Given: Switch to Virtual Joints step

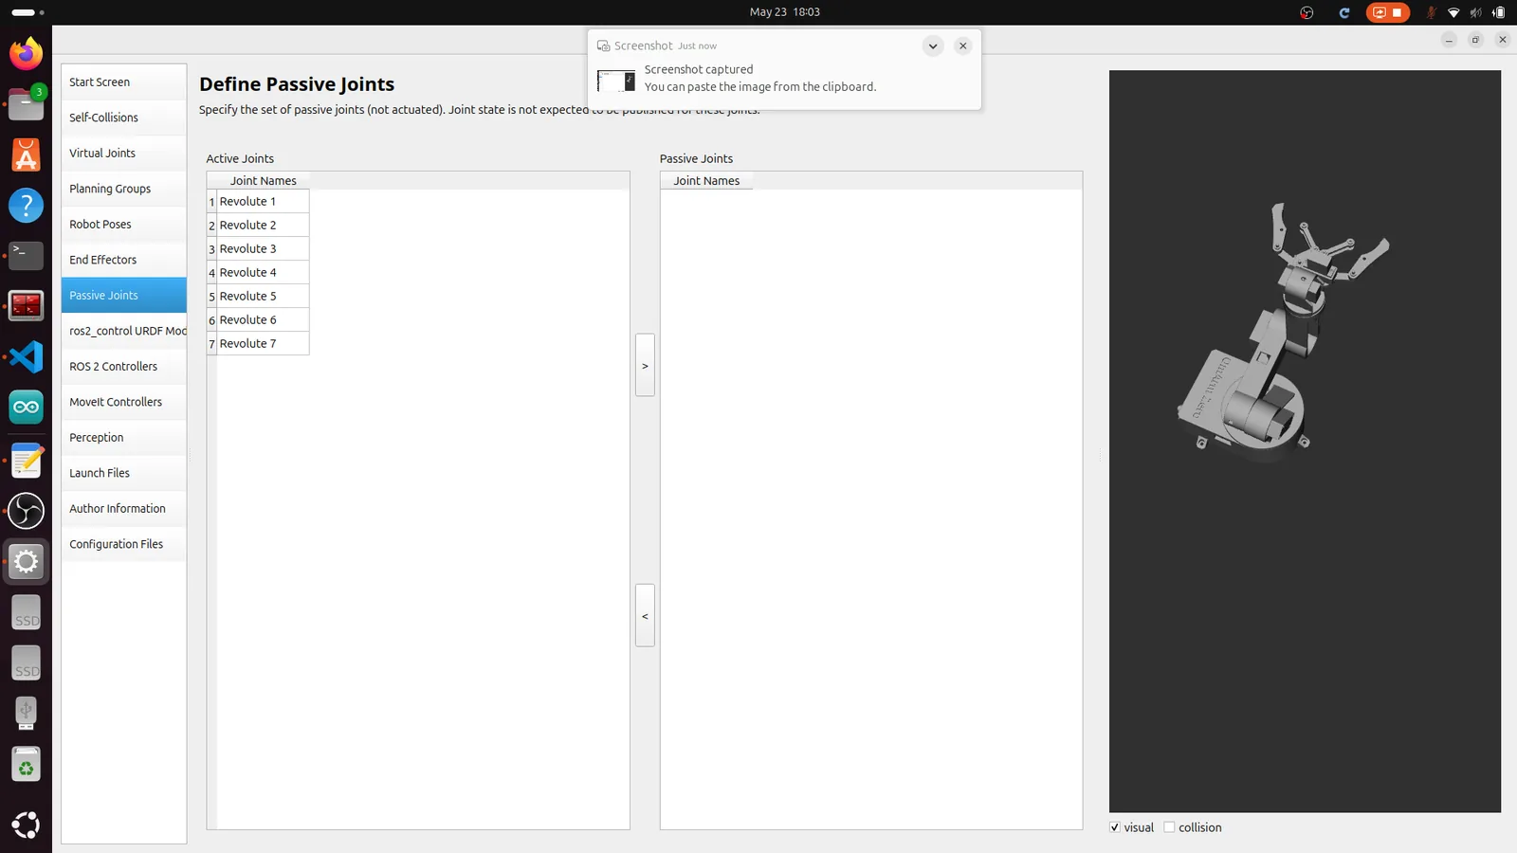Looking at the screenshot, I should 123,153.
